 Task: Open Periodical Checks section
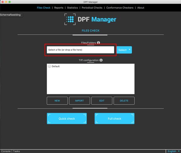coord(92,8)
